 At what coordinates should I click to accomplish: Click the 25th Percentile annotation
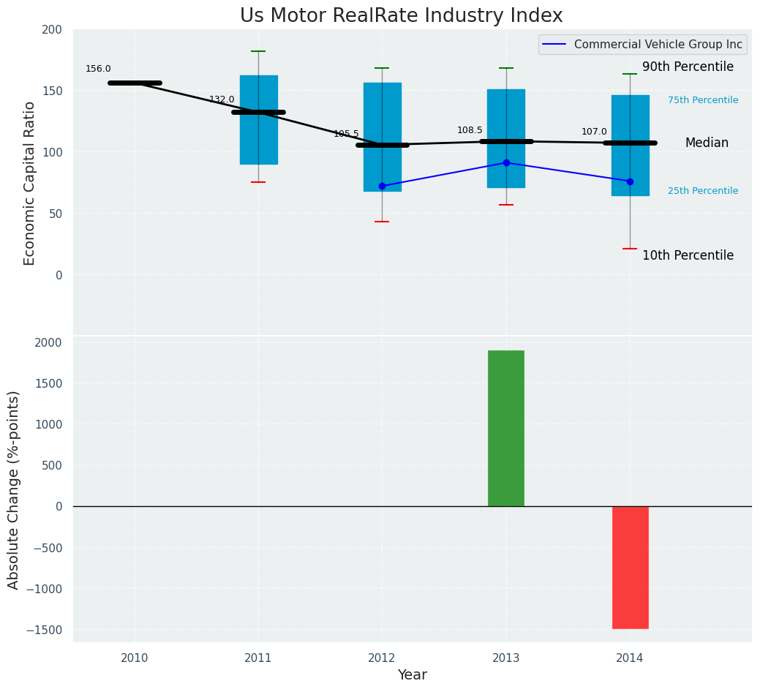(702, 191)
